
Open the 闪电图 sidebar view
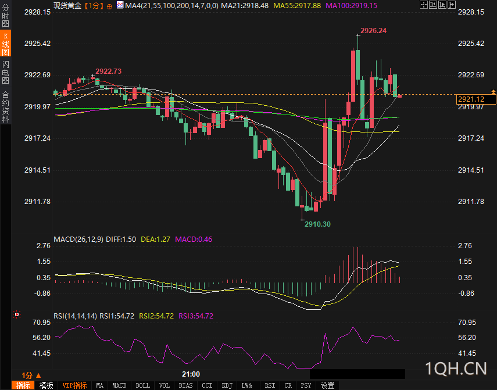pos(5,73)
